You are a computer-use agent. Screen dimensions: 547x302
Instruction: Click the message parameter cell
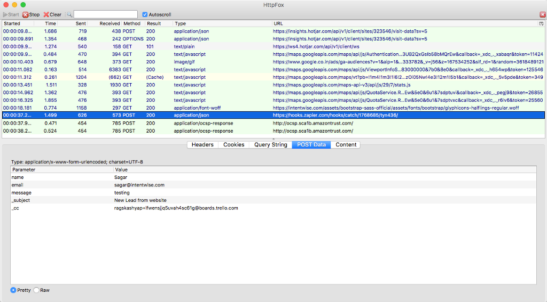click(x=21, y=193)
